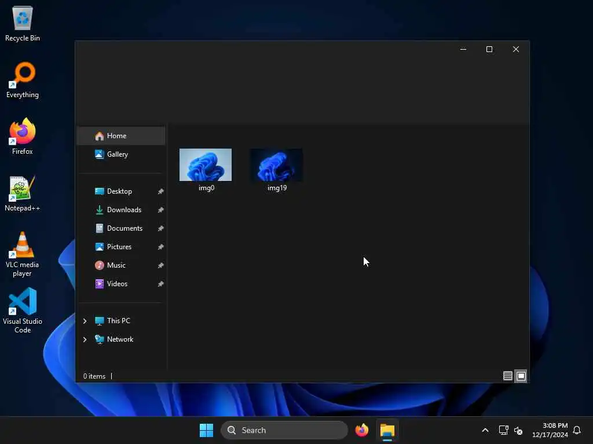Open Home in the navigation pane
Screen dimensions: 593x444
pyautogui.click(x=120, y=136)
